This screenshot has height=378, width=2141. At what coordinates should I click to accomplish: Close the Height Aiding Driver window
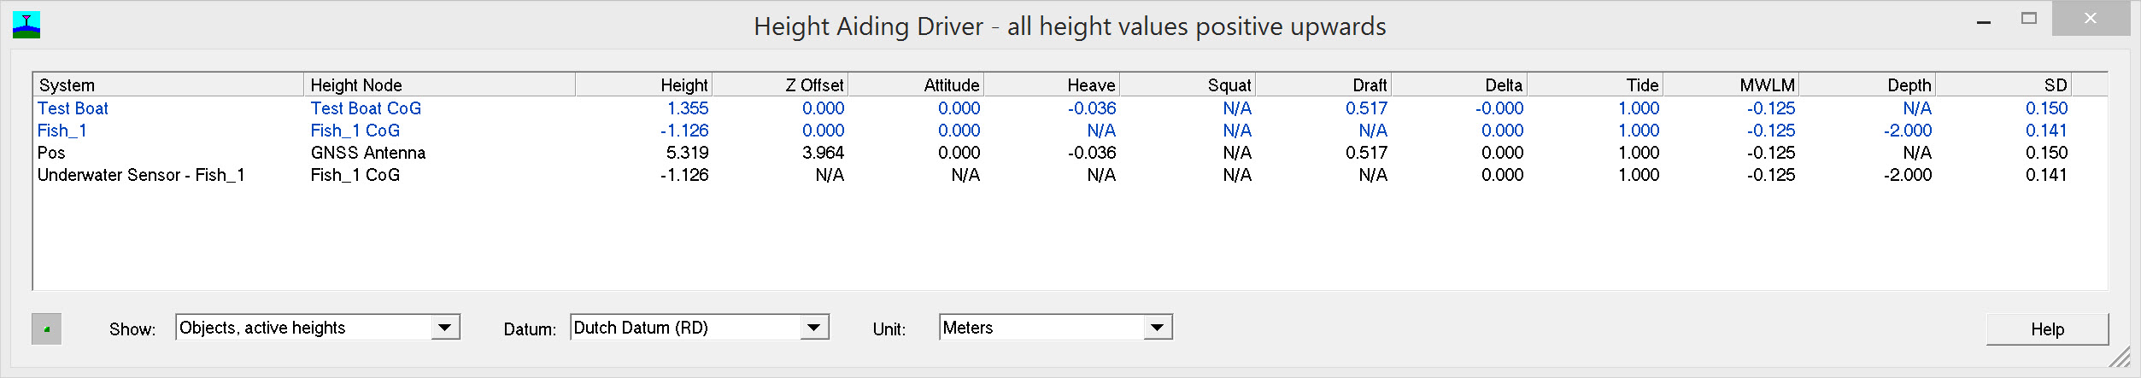(2091, 19)
